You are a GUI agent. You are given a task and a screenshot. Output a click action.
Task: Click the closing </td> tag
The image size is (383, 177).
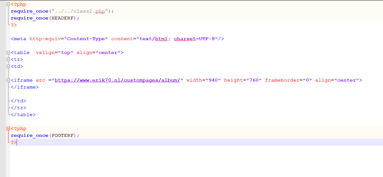(x=19, y=101)
